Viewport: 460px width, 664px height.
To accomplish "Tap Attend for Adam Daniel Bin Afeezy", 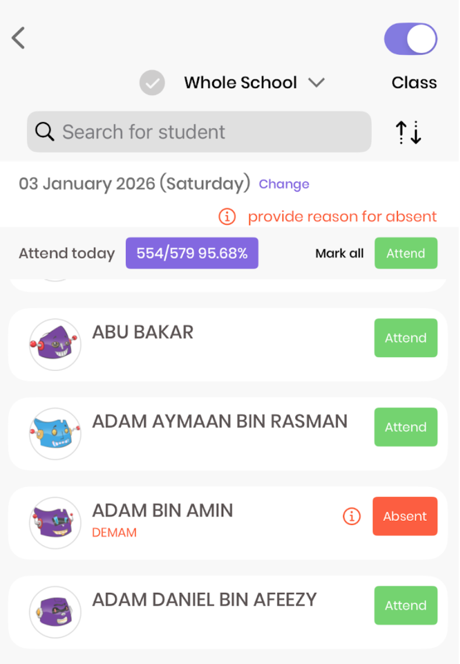I will (406, 605).
